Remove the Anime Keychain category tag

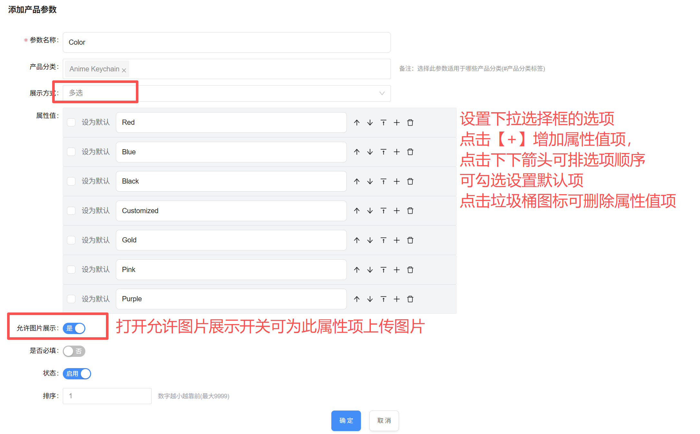(x=124, y=70)
